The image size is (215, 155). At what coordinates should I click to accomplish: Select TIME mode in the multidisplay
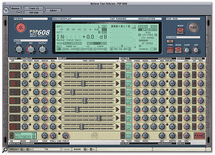click(90, 43)
